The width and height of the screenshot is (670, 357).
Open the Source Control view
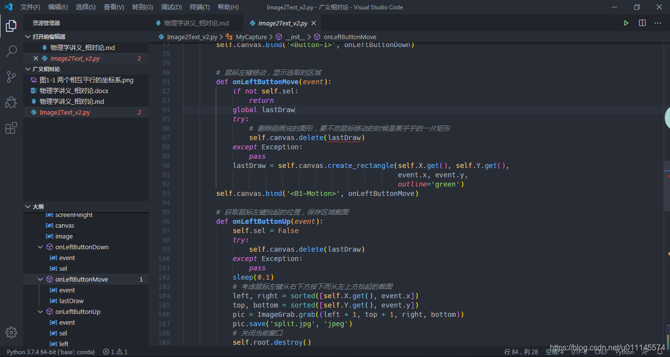11,77
